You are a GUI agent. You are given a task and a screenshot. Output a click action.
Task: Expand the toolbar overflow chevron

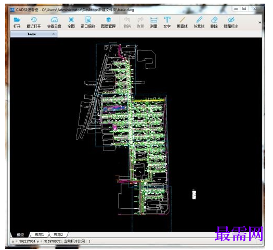(259, 22)
